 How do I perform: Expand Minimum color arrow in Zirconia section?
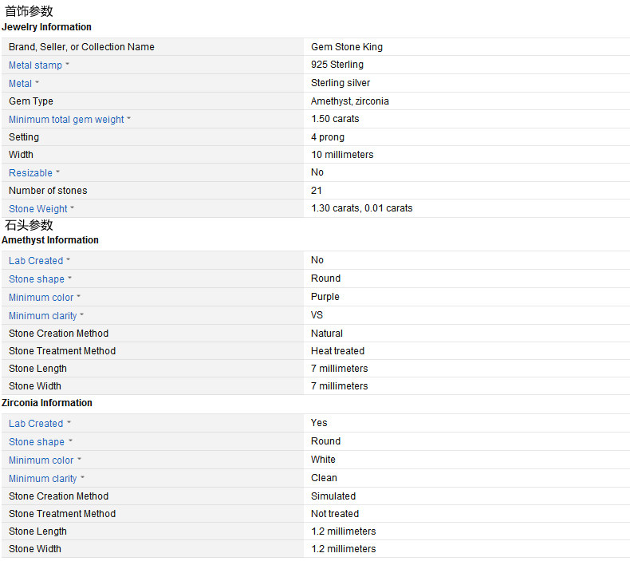coord(79,460)
